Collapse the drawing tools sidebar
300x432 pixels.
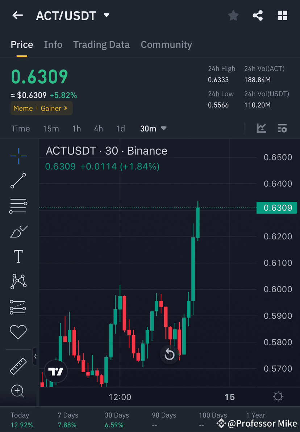coord(36,356)
